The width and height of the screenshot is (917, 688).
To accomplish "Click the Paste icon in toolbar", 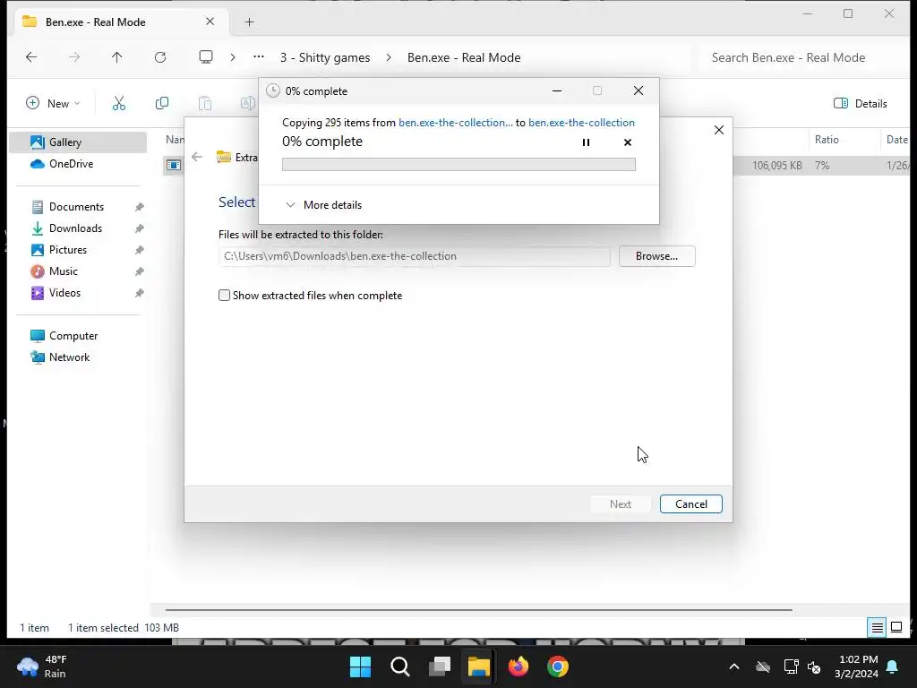I will click(205, 104).
